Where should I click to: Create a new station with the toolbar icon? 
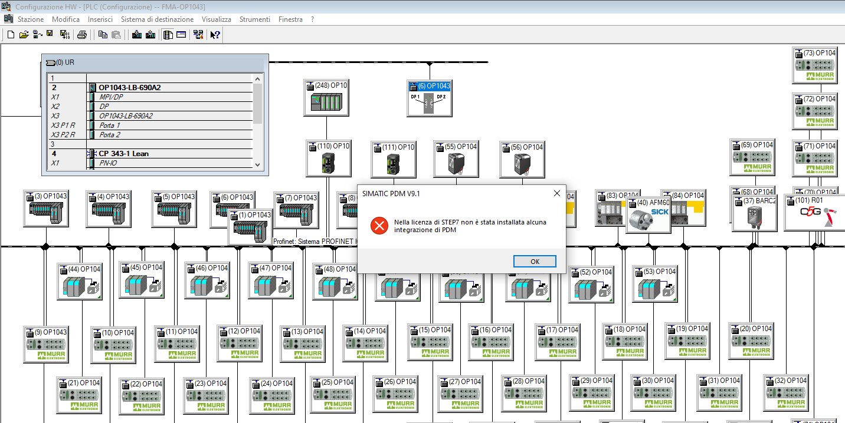pos(11,35)
